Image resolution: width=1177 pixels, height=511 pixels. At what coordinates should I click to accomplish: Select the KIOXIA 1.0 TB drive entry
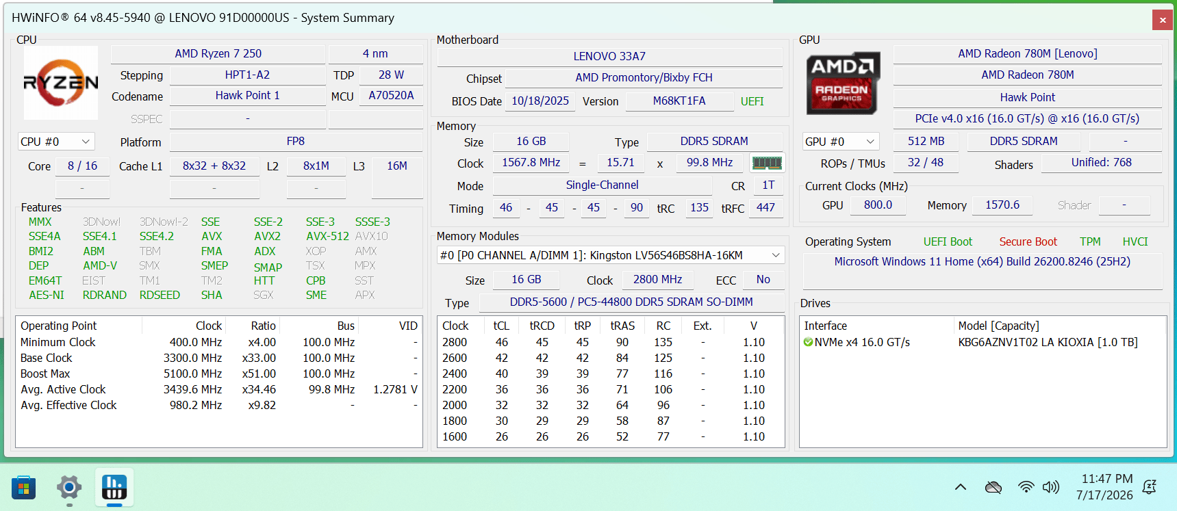(x=983, y=342)
